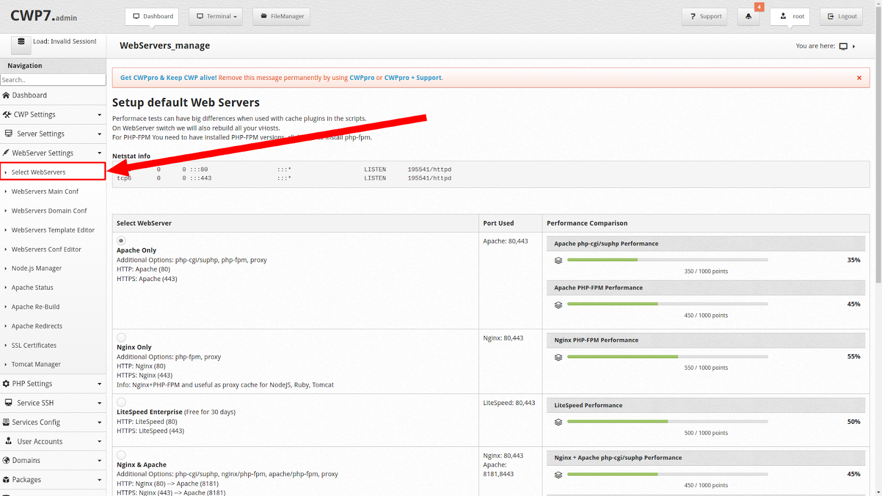
Task: Click the Services Config stack icon
Action: [x=6, y=422]
